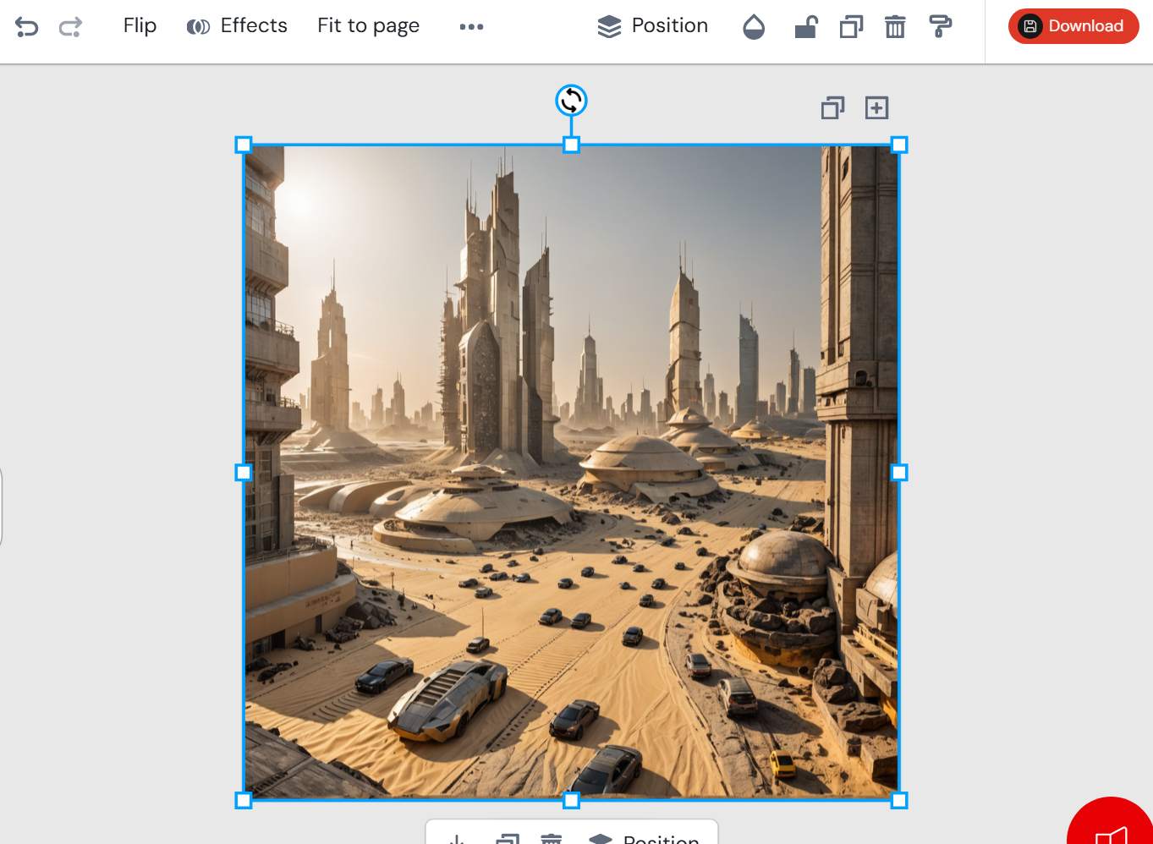The width and height of the screenshot is (1153, 844).
Task: Click the desert city image on canvas
Action: (x=571, y=472)
